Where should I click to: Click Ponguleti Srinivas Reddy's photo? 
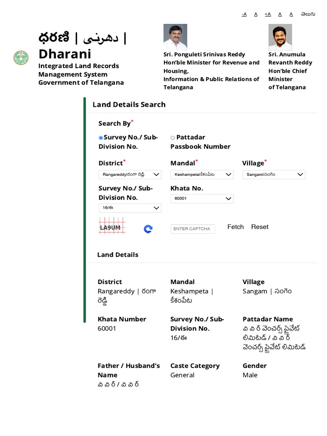click(x=175, y=37)
